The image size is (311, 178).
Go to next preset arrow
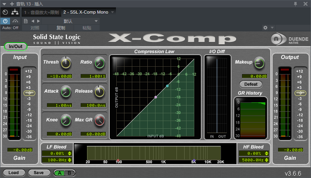38,21
